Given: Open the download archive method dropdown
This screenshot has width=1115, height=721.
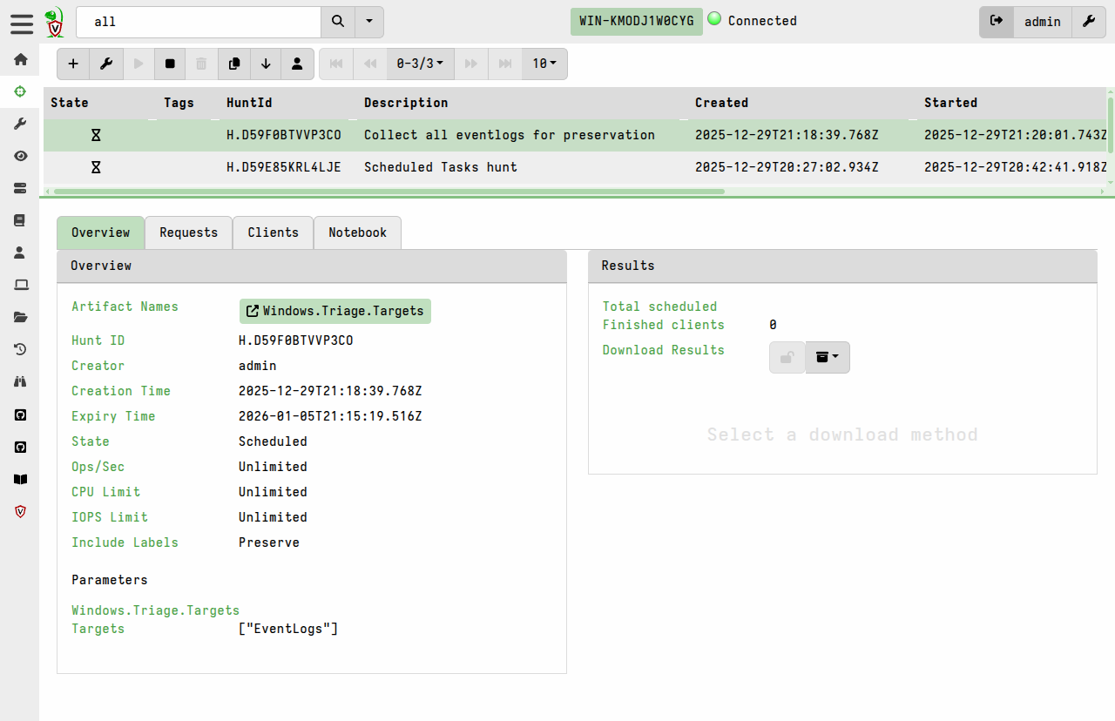Looking at the screenshot, I should [828, 357].
